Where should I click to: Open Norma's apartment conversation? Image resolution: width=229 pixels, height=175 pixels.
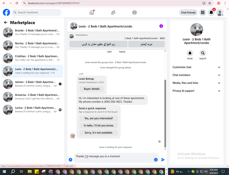pos(32,45)
